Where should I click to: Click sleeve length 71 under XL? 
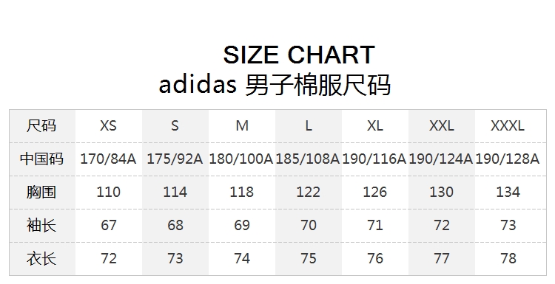click(x=375, y=225)
